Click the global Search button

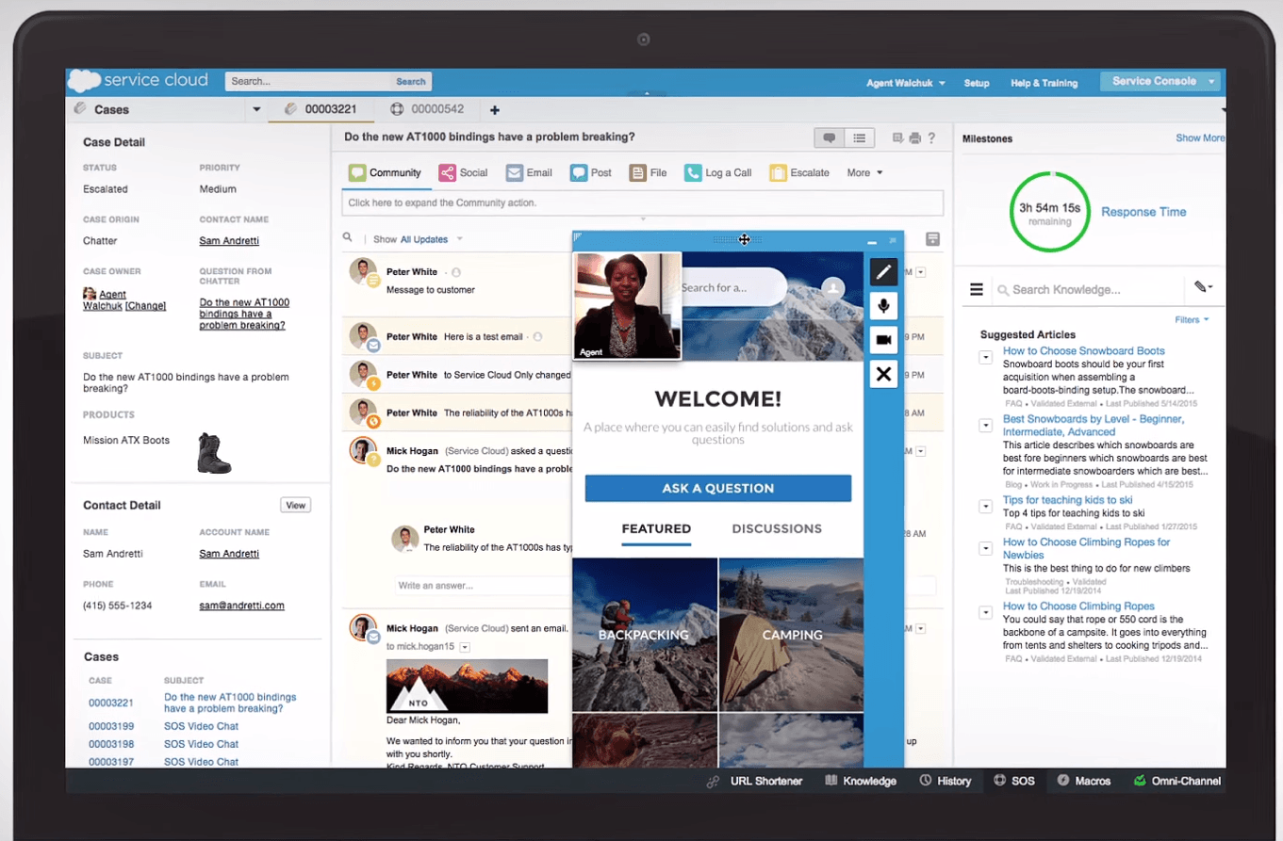[x=410, y=81]
